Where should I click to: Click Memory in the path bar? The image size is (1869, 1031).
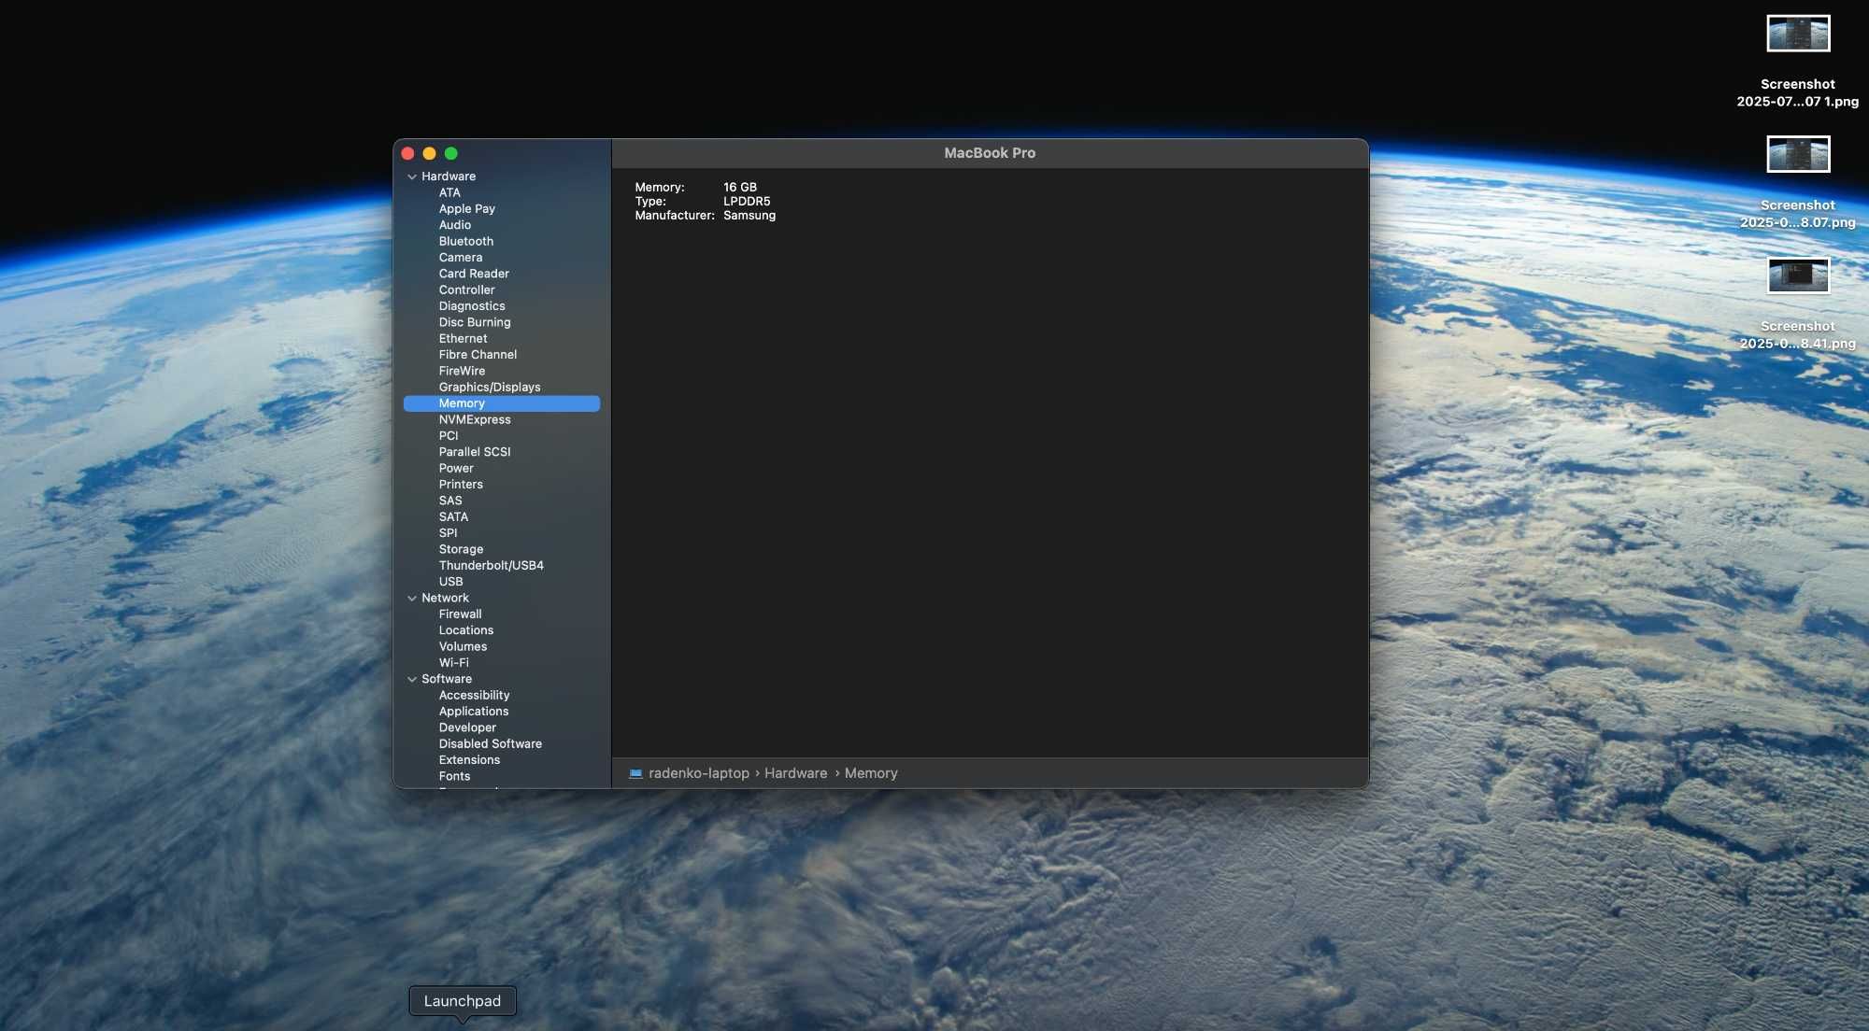tap(871, 774)
